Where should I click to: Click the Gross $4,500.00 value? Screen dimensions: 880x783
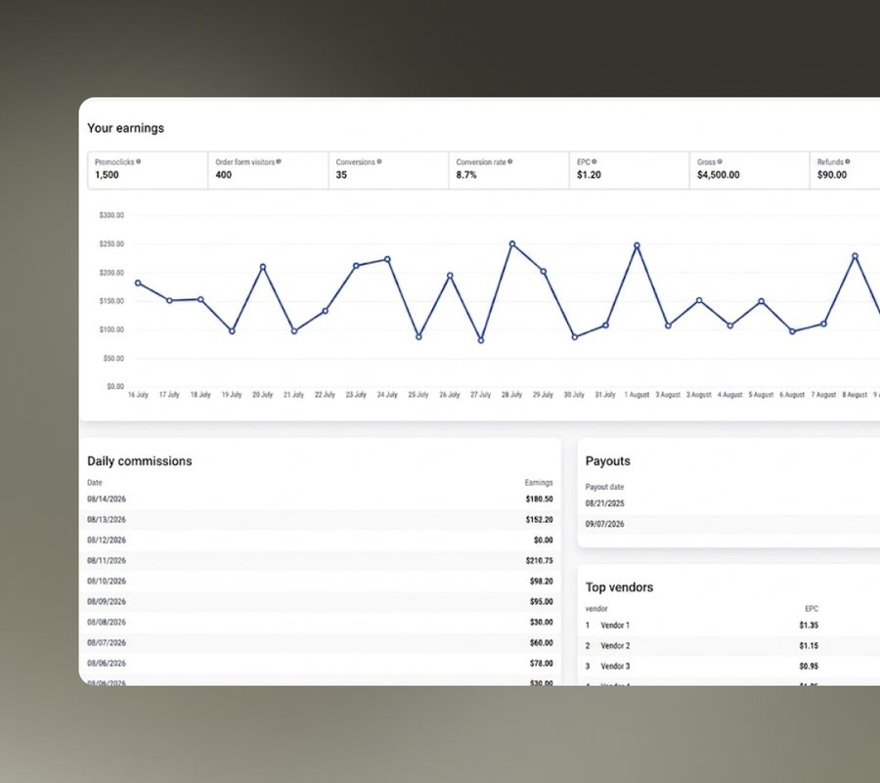[x=719, y=175]
